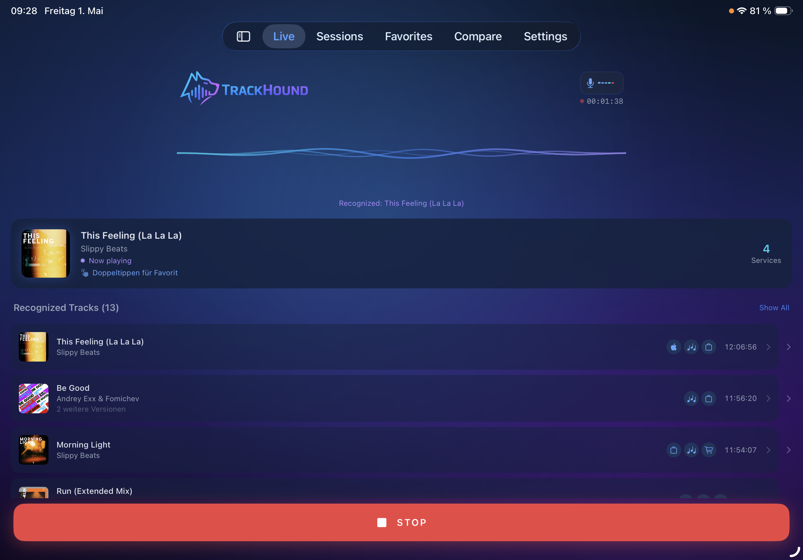The height and width of the screenshot is (560, 803).
Task: Click the timestamp 11:54:07
Action: [740, 450]
